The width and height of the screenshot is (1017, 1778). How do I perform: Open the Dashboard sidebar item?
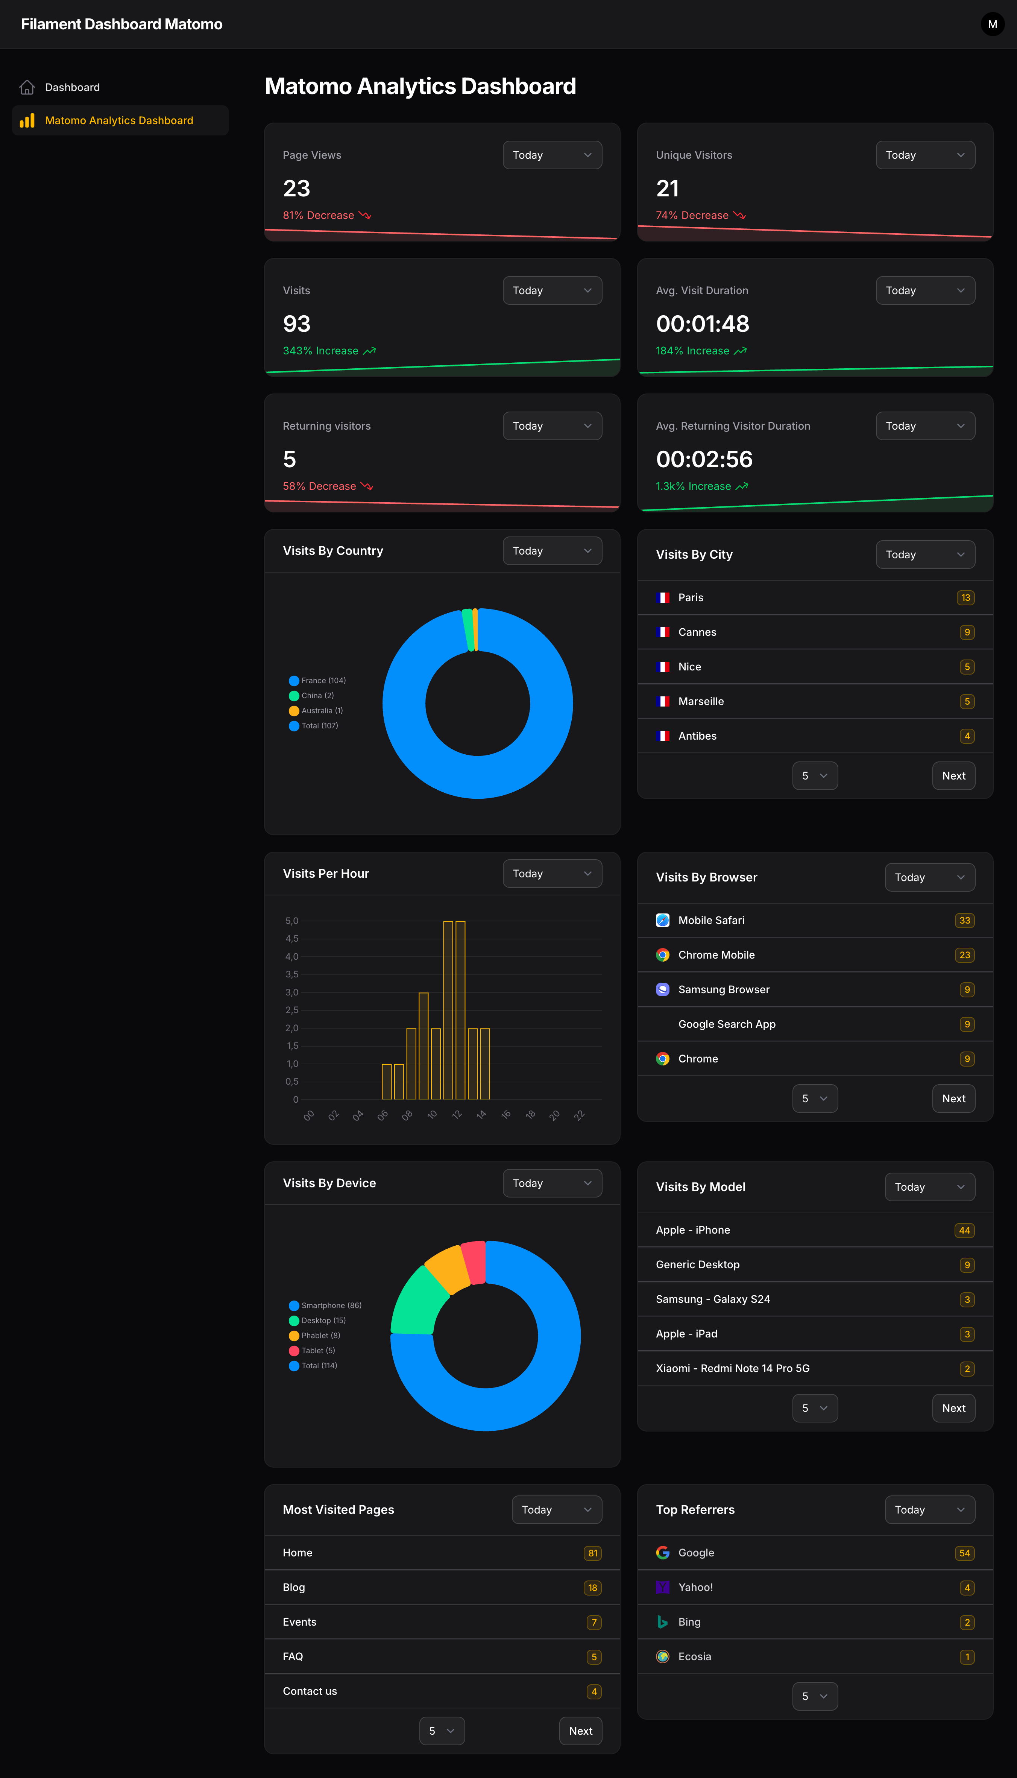tap(73, 87)
